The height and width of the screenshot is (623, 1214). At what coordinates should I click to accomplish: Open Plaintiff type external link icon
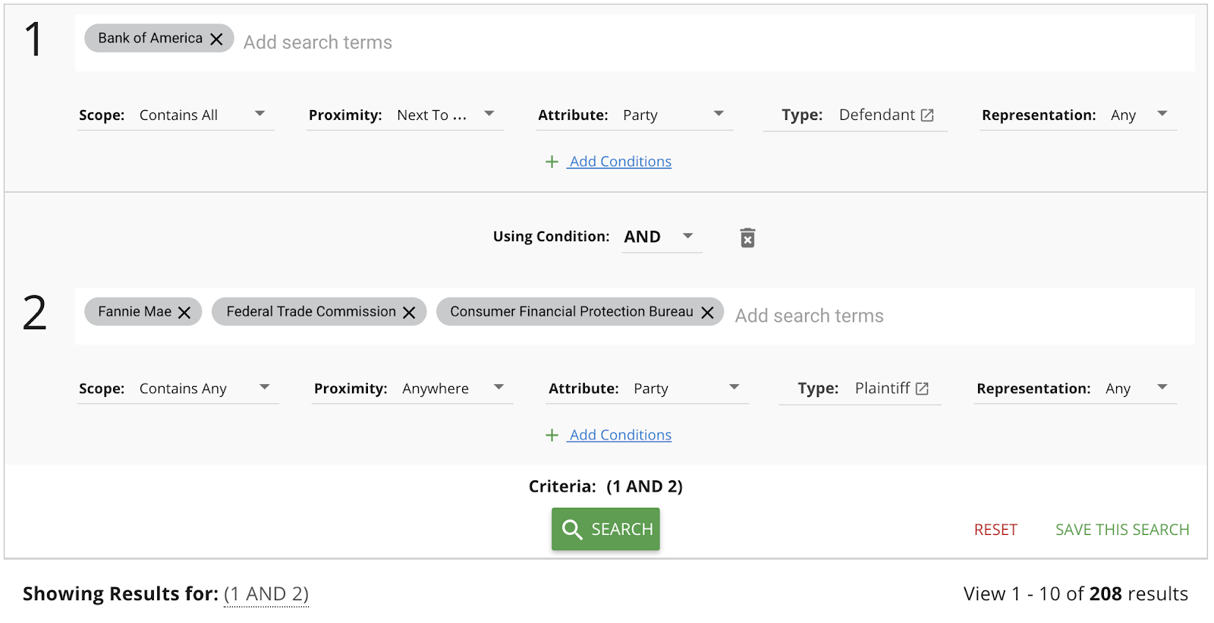[x=922, y=389]
